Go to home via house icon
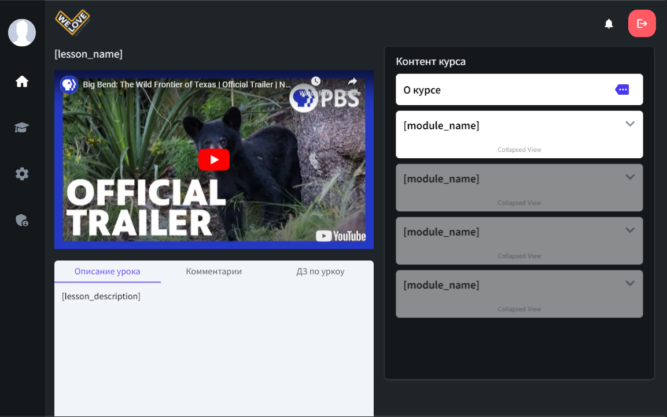667x417 pixels. (22, 81)
